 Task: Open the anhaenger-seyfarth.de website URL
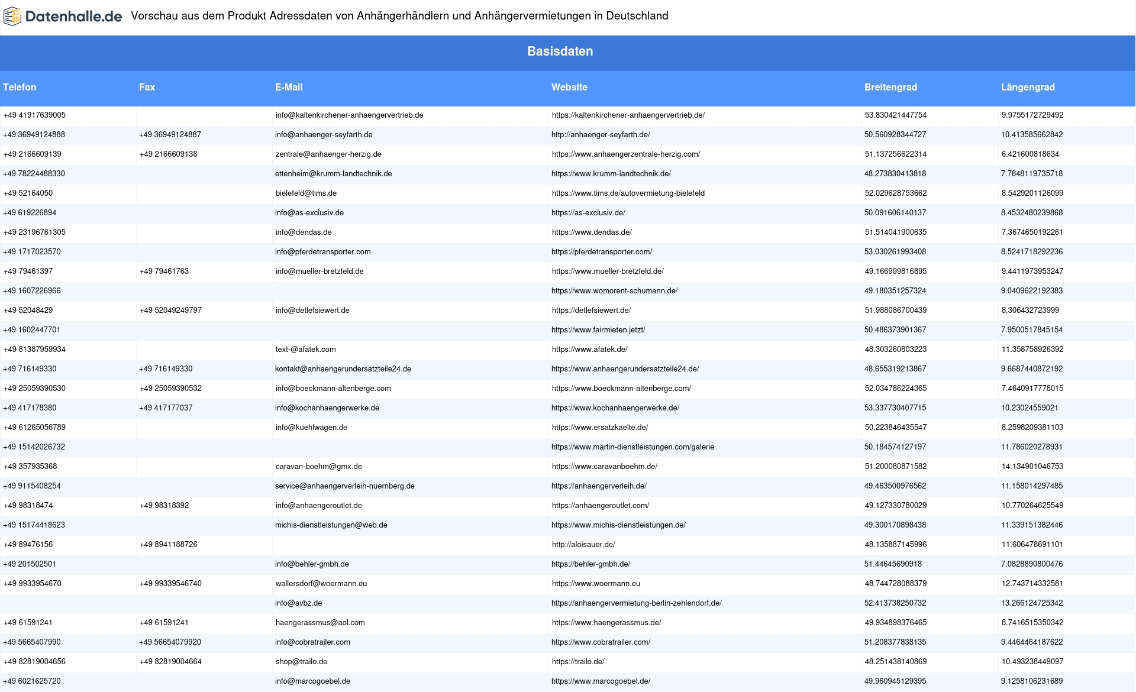pyautogui.click(x=601, y=135)
